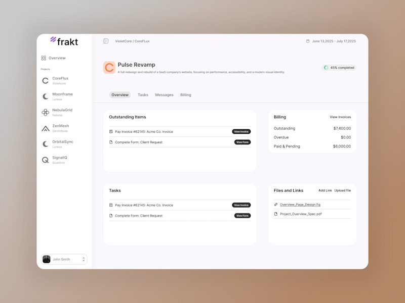405x303 pixels.
Task: Click the Paid & Pending $6,000.00 amount
Action: [342, 146]
